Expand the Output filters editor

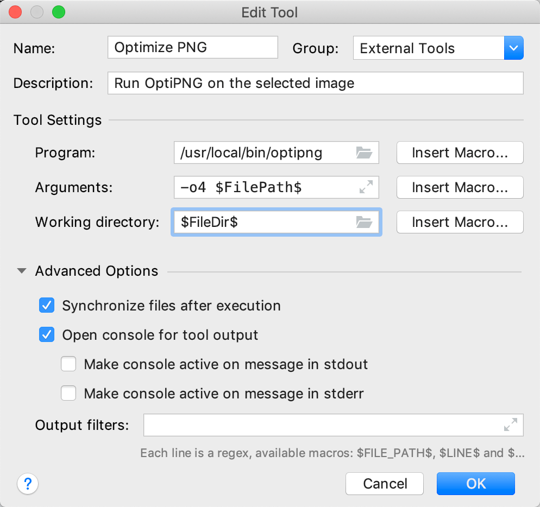(510, 425)
